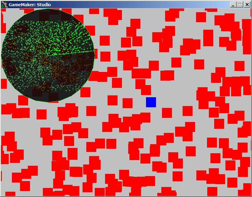
Task: Click the GameMaker: Studio title bar icon
Action: point(4,4)
